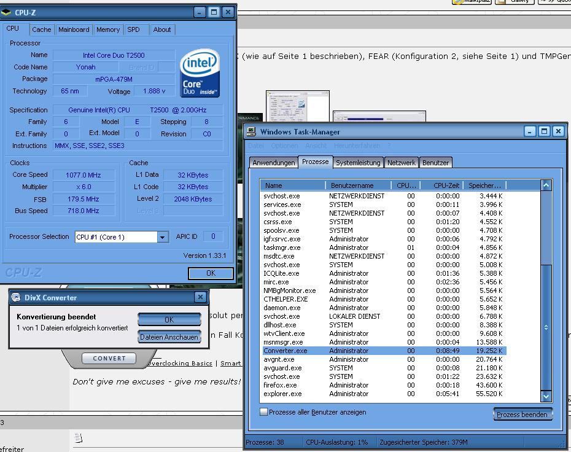Click OK button in CPU-Z window
The width and height of the screenshot is (571, 452).
click(211, 273)
